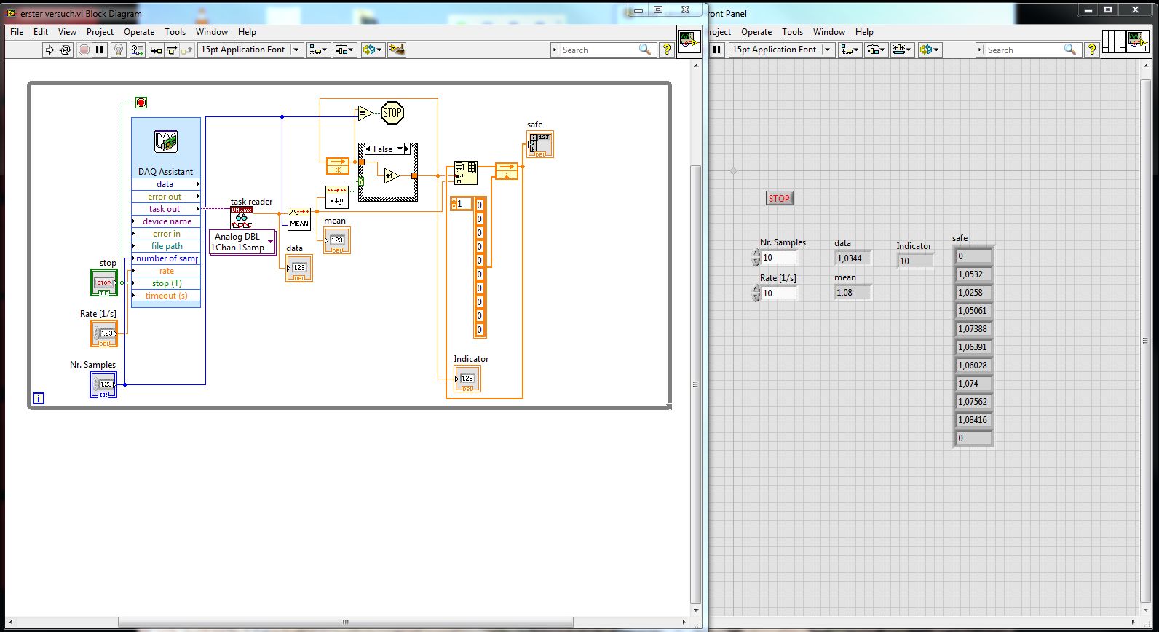Expand Analog DBL 1Chan 1Samp selector
The height and width of the screenshot is (632, 1159).
point(271,242)
